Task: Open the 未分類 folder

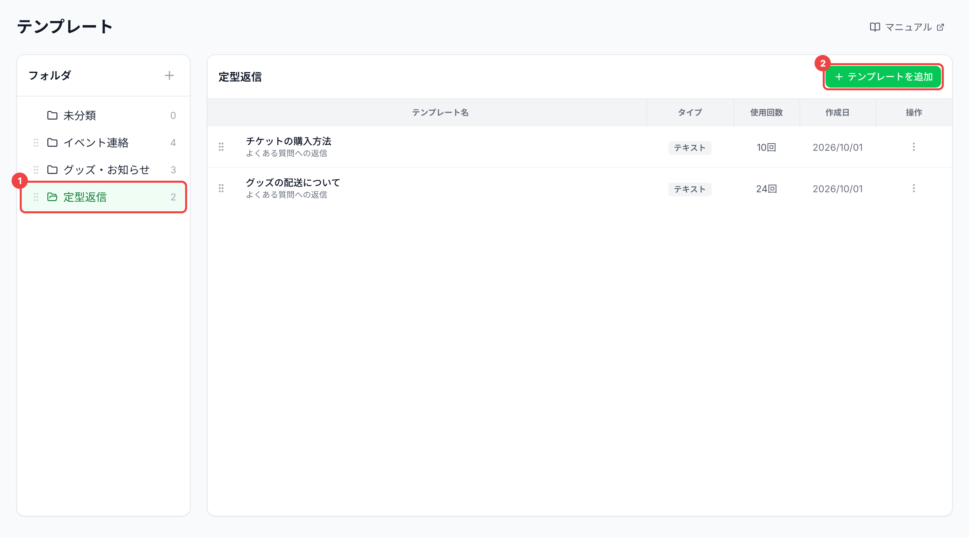Action: [x=103, y=115]
